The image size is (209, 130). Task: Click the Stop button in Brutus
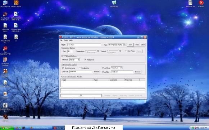[x=137, y=44]
